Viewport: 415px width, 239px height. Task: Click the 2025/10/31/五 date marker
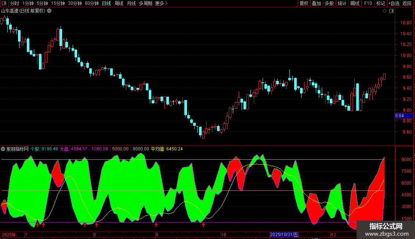click(284, 235)
